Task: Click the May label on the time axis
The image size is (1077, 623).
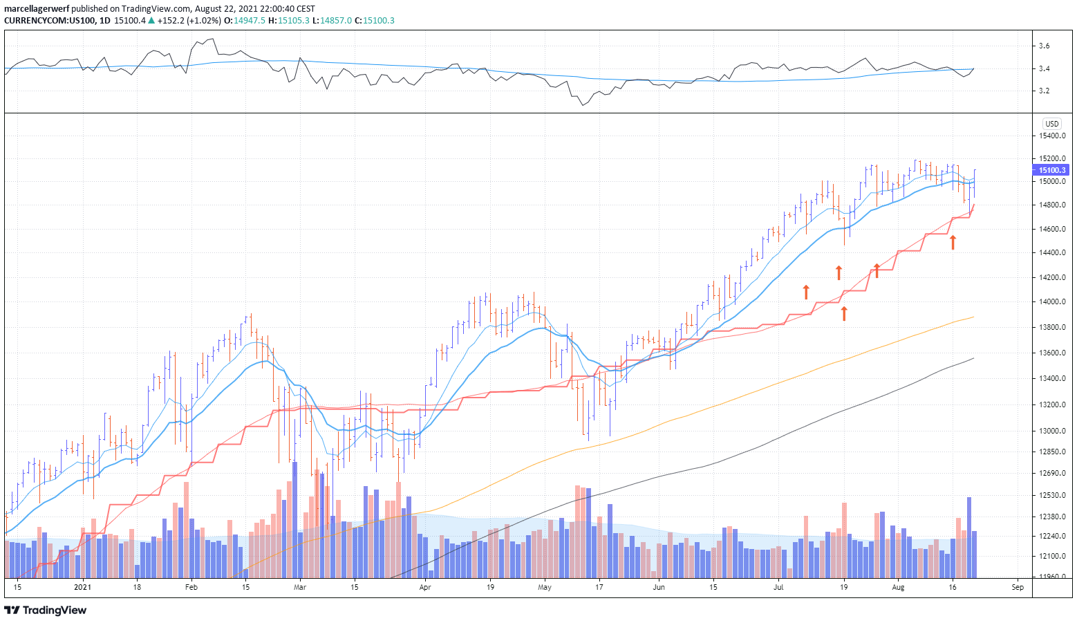Action: click(545, 588)
